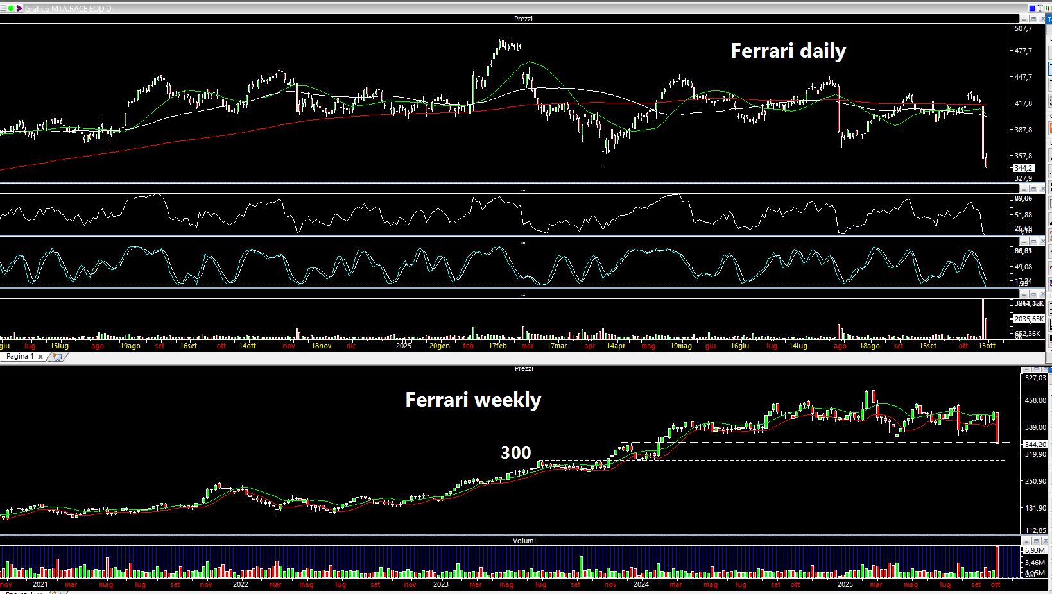Click the 19mag date on the daily axis
Screen dimensions: 1052x594
point(681,346)
